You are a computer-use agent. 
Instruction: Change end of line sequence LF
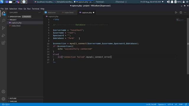click(176, 105)
